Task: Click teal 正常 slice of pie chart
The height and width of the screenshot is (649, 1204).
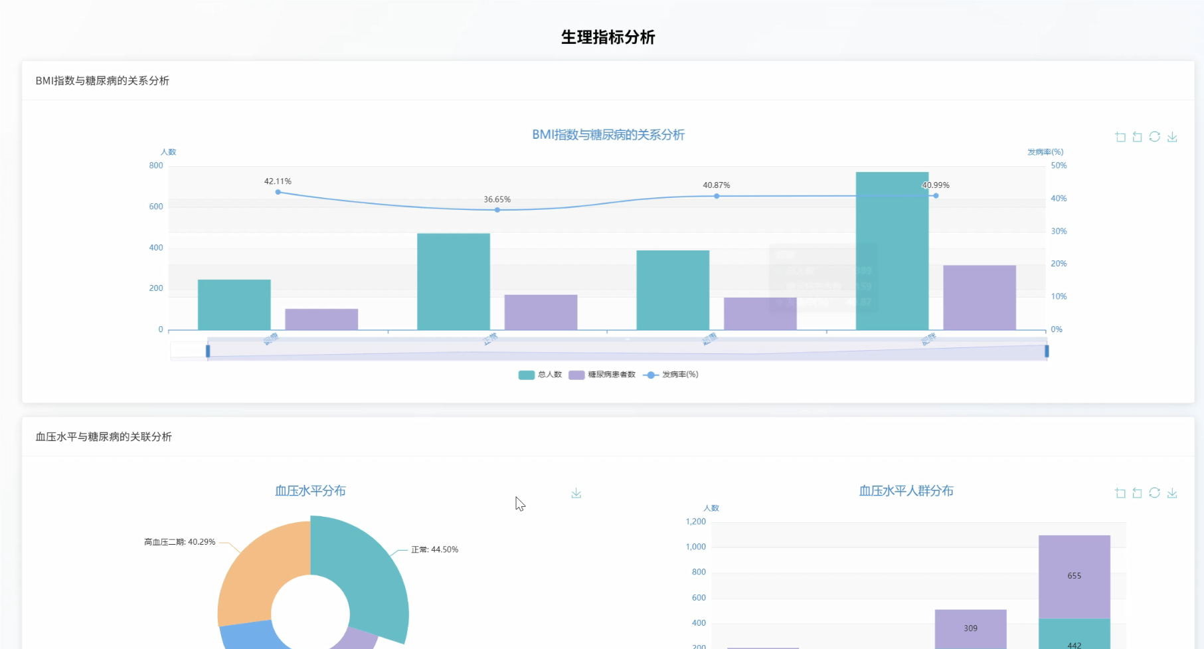Action: [x=372, y=578]
